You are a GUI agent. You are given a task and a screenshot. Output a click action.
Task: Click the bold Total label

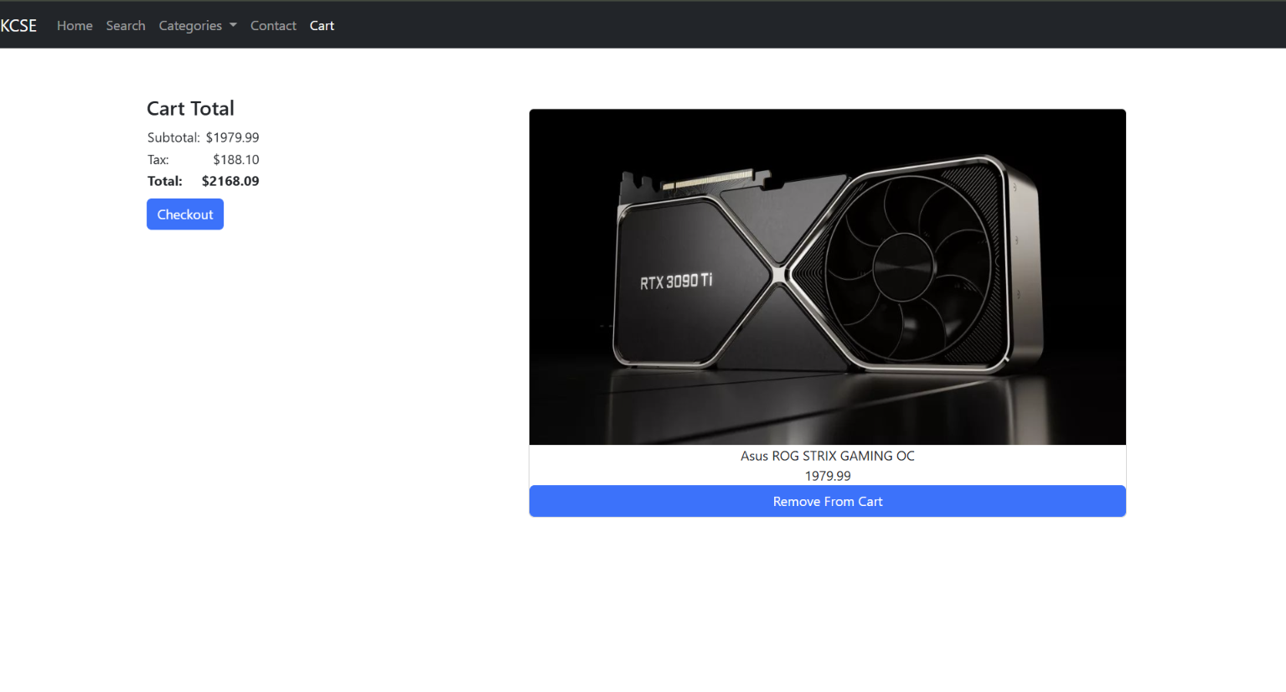point(165,181)
